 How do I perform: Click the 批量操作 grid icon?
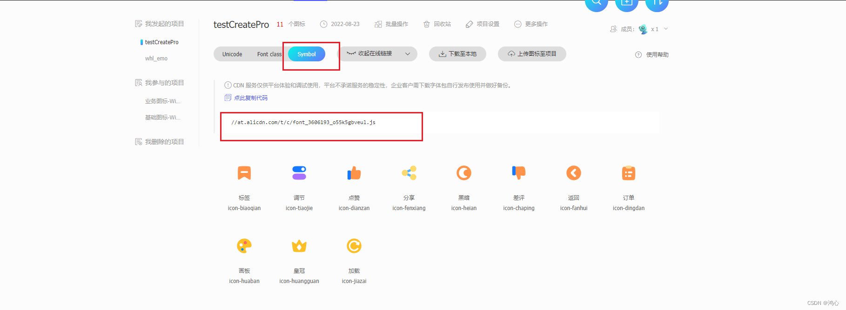[378, 24]
